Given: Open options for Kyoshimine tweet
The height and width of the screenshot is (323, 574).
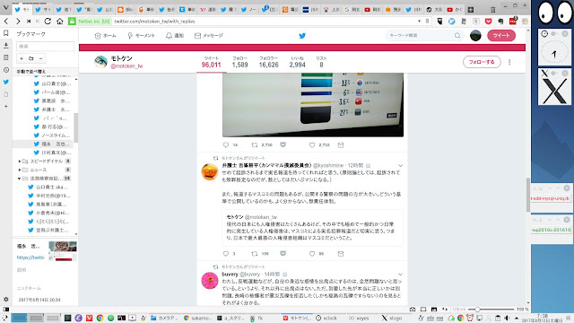Looking at the screenshot, I should click(x=400, y=165).
